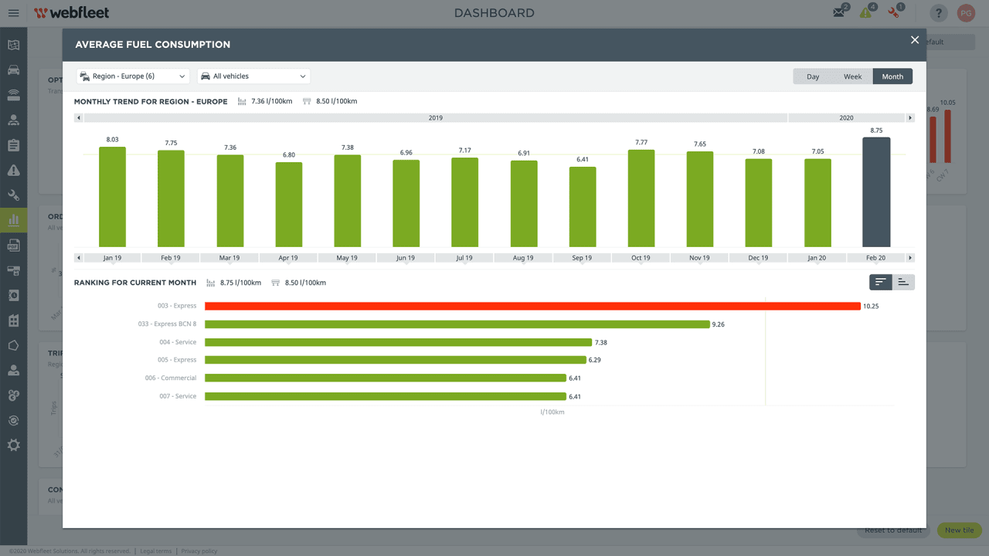Click the red 003 - Express ranking bar
989x556 pixels.
(532, 307)
